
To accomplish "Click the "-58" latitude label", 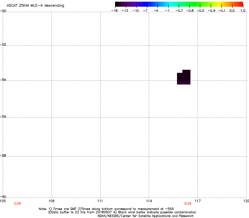I will click(3, 156).
